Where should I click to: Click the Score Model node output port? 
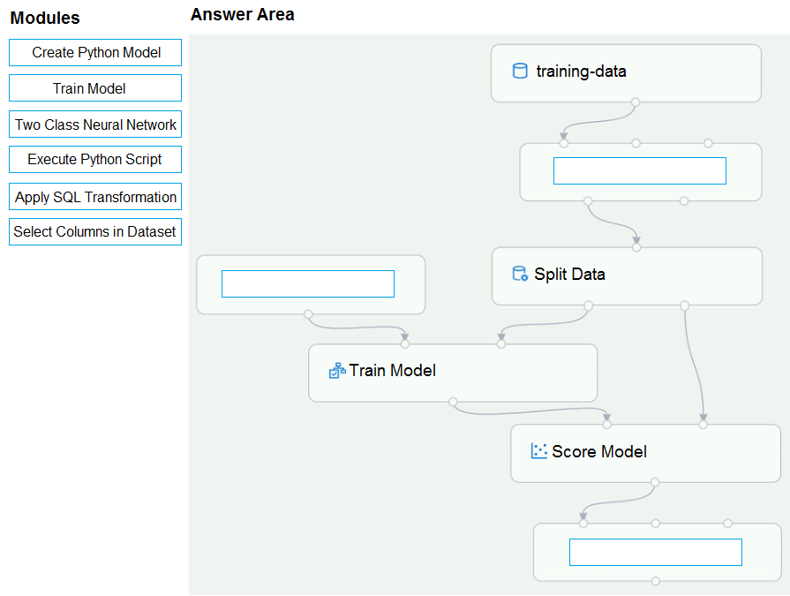coord(655,482)
